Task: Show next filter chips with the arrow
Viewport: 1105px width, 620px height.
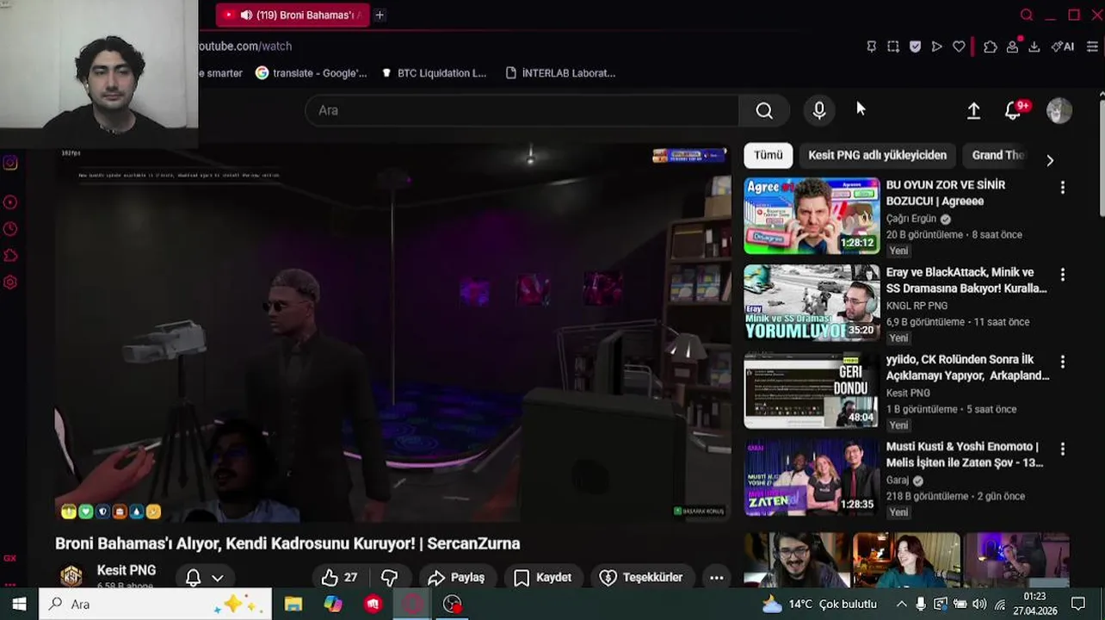Action: click(x=1050, y=160)
